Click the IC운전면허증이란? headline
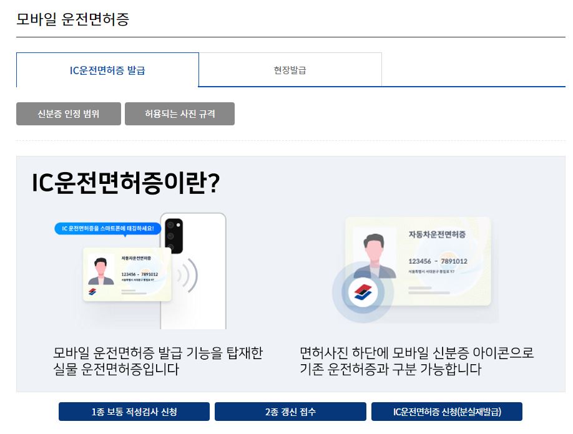This screenshot has width=573, height=434. pos(126,182)
